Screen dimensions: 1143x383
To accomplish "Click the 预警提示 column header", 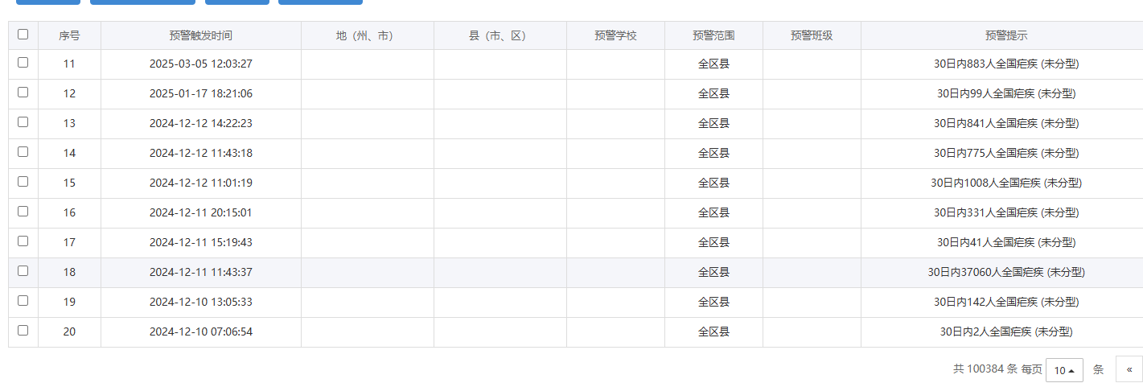I will pyautogui.click(x=1006, y=35).
